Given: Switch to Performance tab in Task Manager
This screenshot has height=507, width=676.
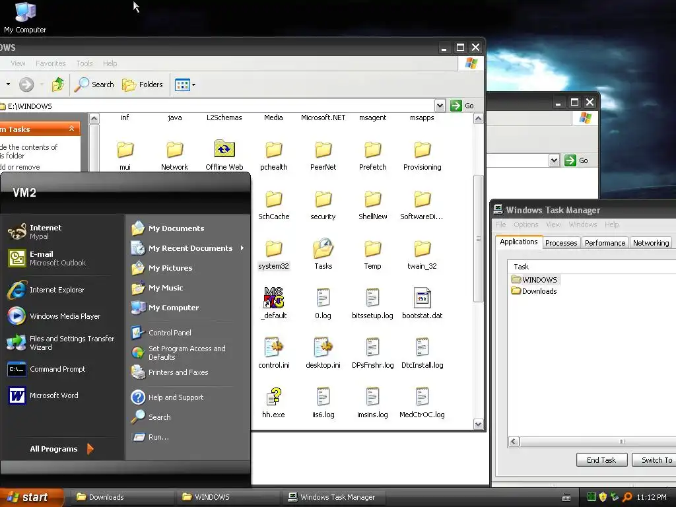Looking at the screenshot, I should [x=605, y=243].
